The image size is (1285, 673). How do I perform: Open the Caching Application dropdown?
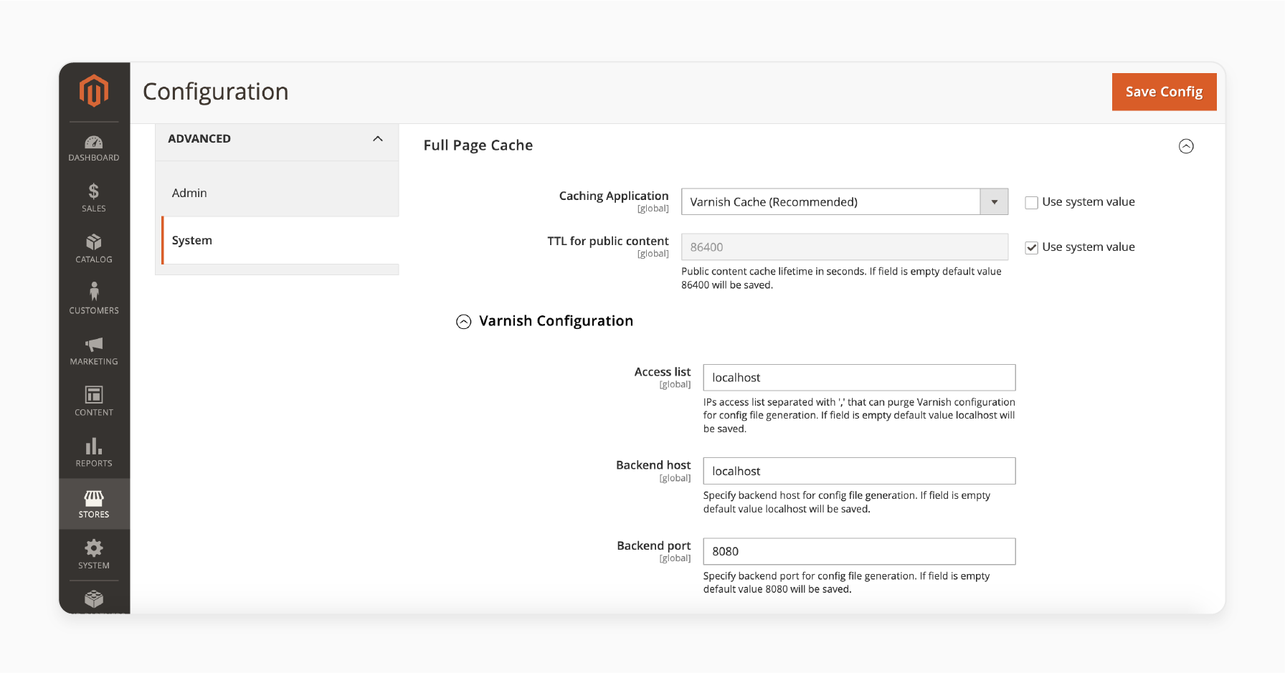845,201
